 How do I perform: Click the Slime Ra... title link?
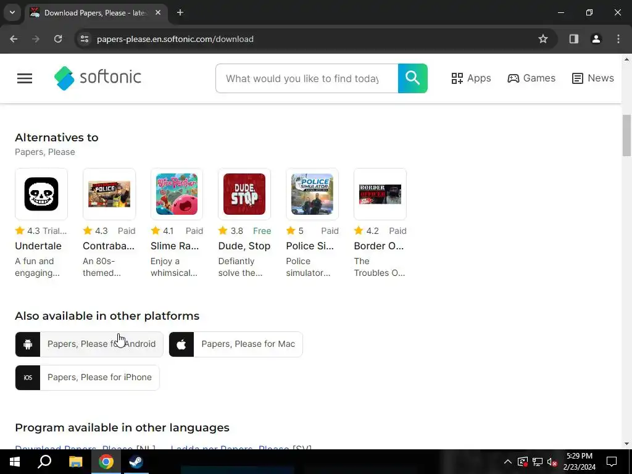(175, 246)
